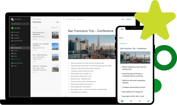
Task: Click the Itineraries breadcrumb in the editor header
Action: (x=81, y=19)
